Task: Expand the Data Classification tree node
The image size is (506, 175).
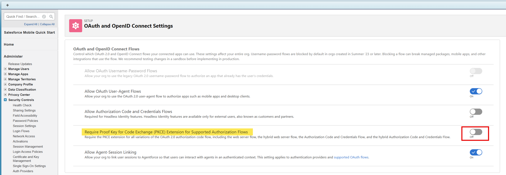Action: click(x=5, y=89)
